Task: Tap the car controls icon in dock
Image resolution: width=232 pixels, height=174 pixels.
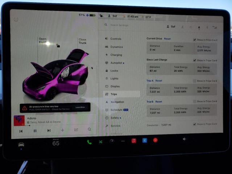Action: [21, 145]
